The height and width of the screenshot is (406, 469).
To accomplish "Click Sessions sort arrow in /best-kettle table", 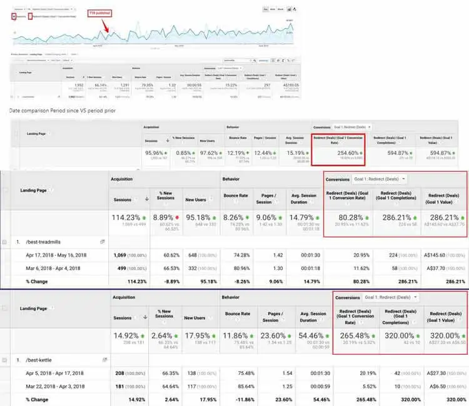I will click(145, 317).
